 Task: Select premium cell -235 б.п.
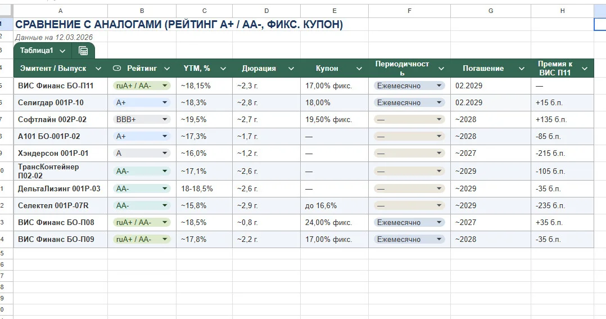(562, 206)
